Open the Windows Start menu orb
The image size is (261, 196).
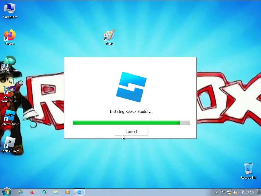6,192
